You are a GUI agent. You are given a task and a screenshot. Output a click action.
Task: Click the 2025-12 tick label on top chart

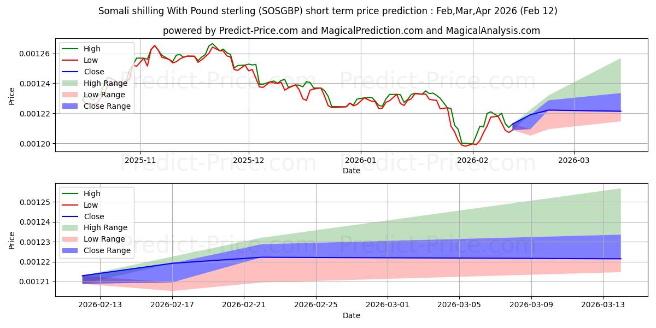point(249,160)
